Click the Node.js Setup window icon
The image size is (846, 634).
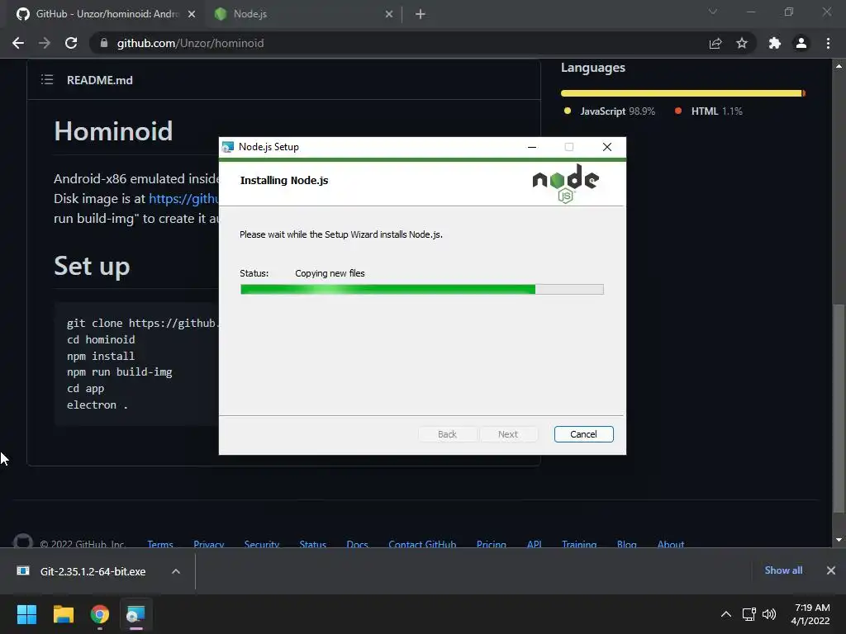click(228, 147)
